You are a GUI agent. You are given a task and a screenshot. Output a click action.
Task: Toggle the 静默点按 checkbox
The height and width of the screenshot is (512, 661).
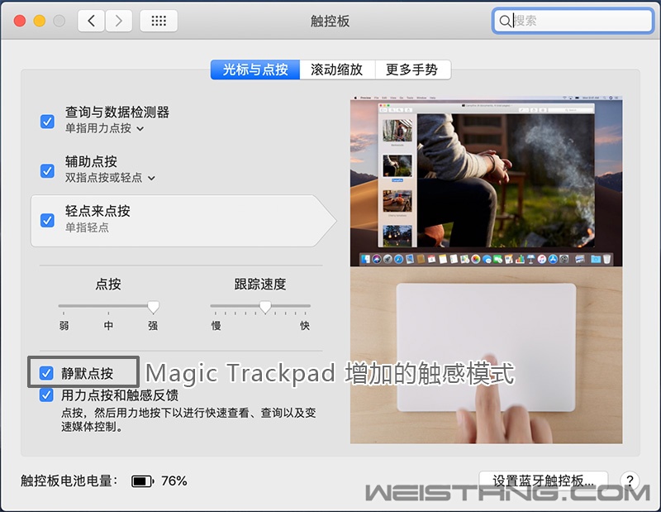(46, 373)
